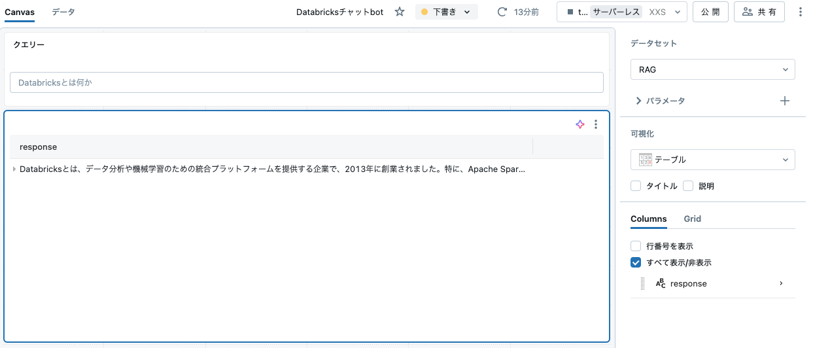Click the Databricksチャットbot title
The width and height of the screenshot is (813, 348).
[339, 12]
